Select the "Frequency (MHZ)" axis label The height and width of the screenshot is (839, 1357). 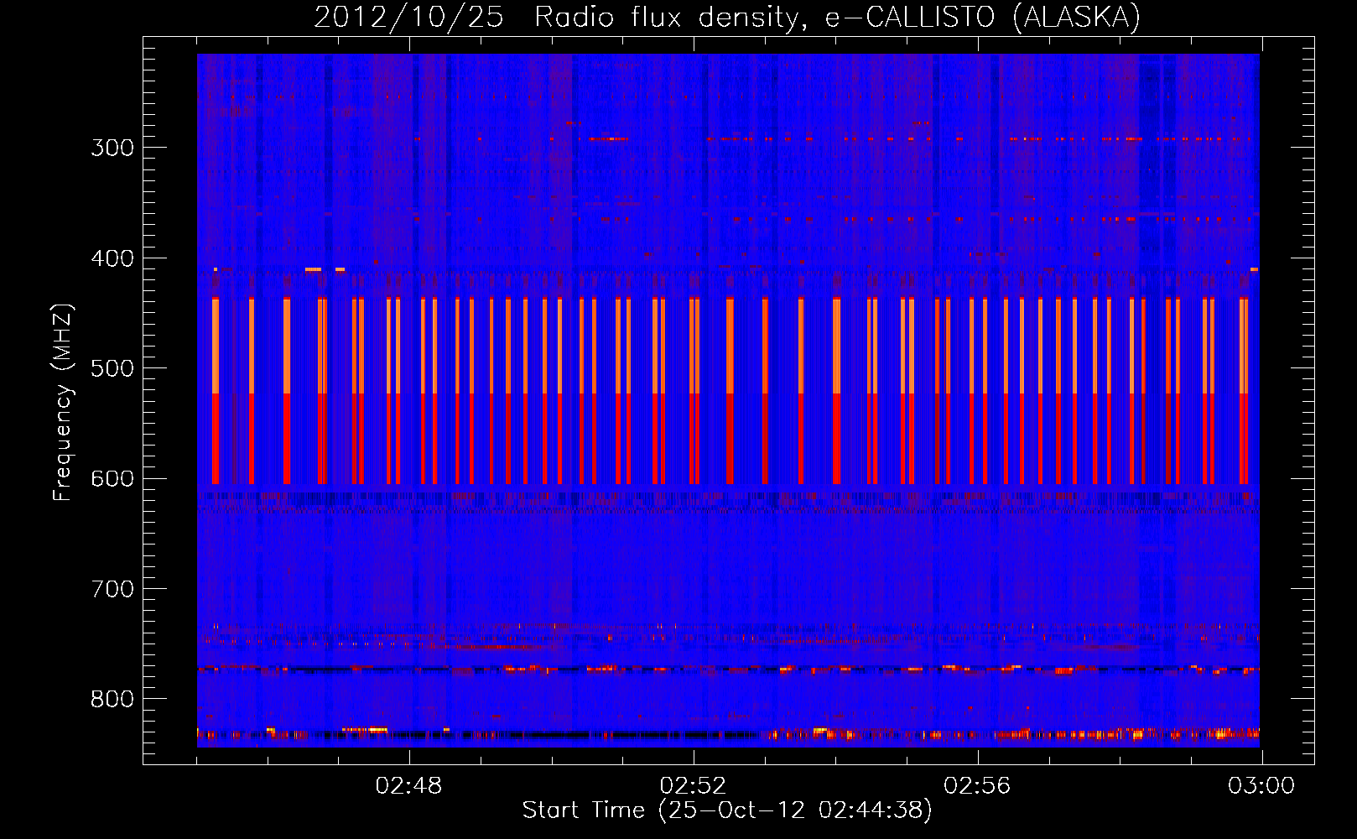click(x=63, y=402)
